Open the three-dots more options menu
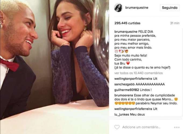Viewport: 183px width, 134px height. point(177,127)
